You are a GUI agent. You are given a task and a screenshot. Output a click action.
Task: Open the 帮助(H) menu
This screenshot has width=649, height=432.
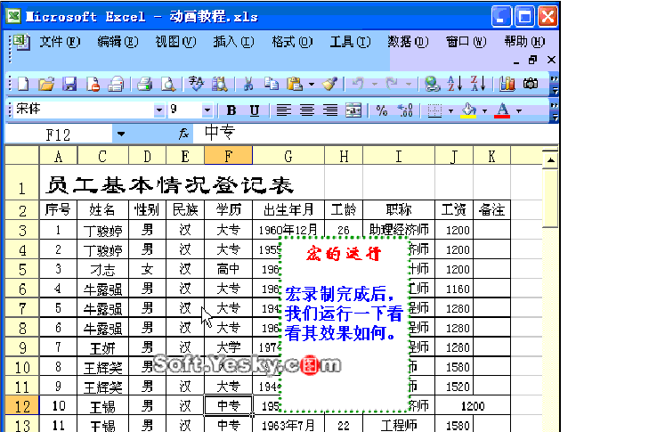tap(524, 42)
